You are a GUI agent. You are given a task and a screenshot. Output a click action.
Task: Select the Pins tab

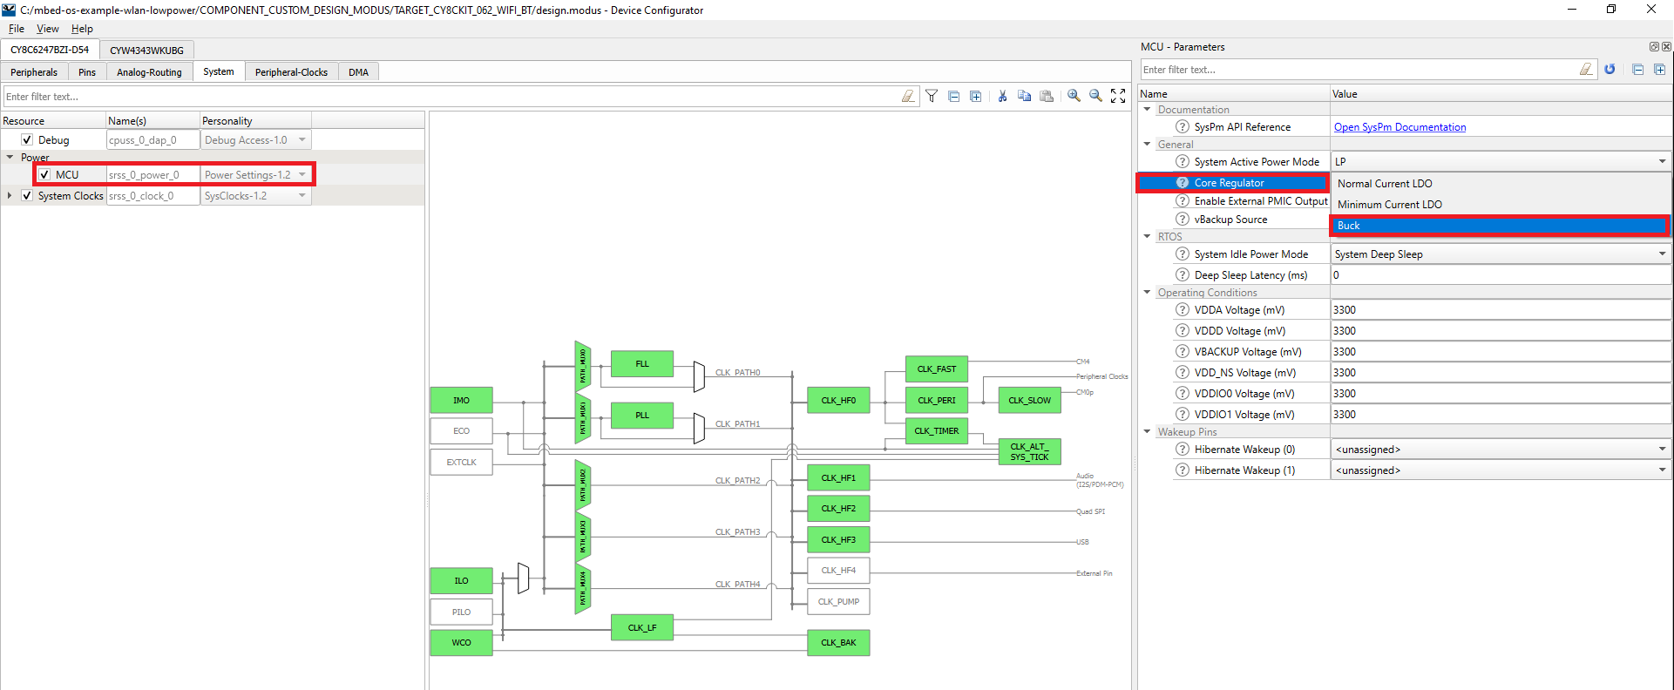[x=87, y=72]
